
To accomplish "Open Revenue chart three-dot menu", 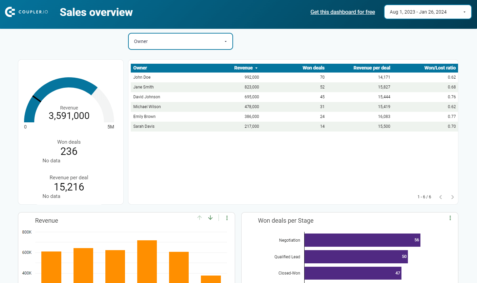I will (x=227, y=218).
